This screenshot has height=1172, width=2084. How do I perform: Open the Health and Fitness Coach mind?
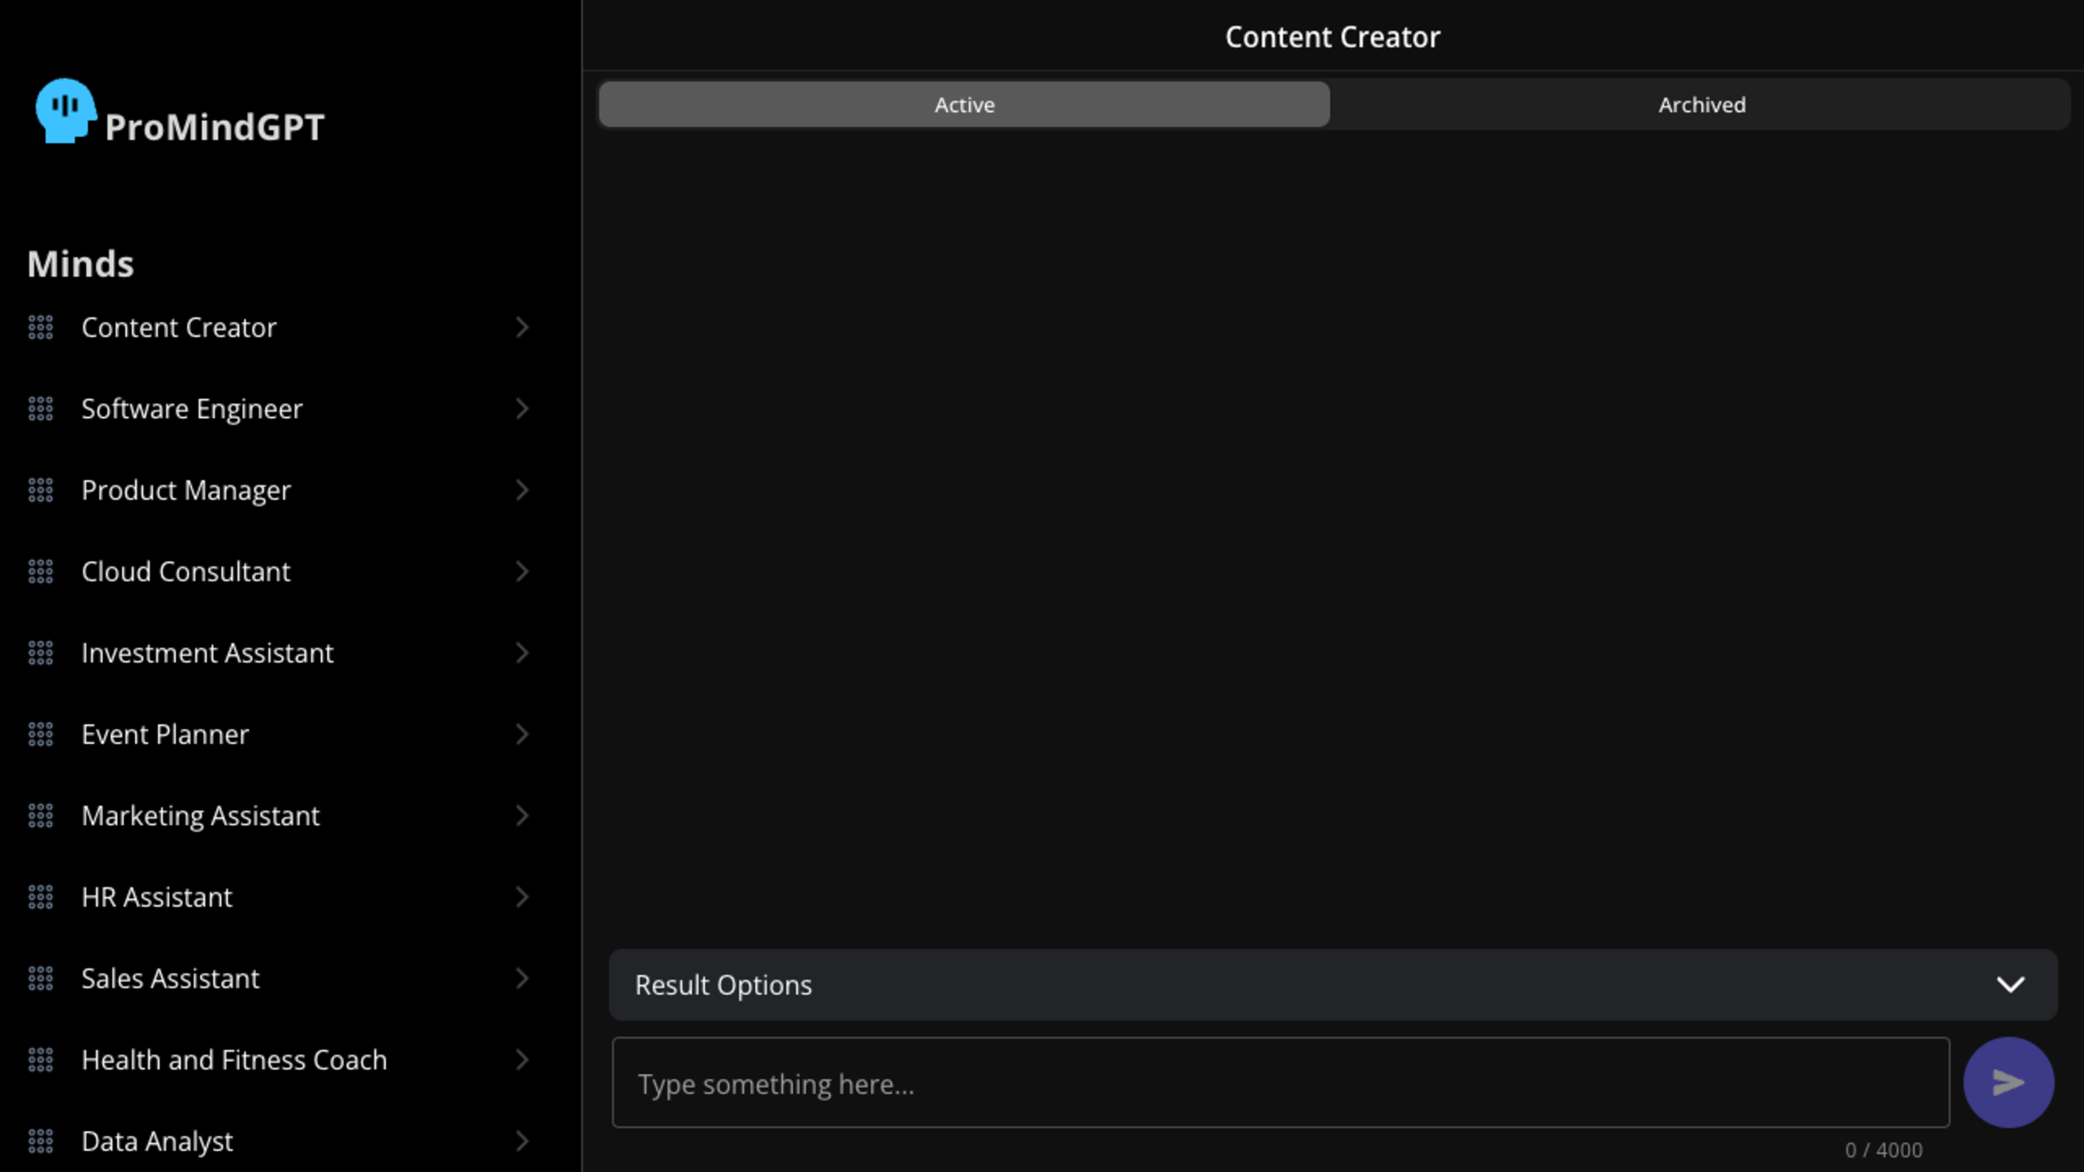click(234, 1060)
